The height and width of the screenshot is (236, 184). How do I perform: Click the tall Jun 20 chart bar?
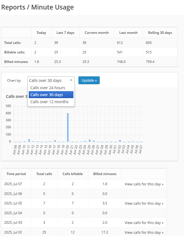(x=68, y=128)
